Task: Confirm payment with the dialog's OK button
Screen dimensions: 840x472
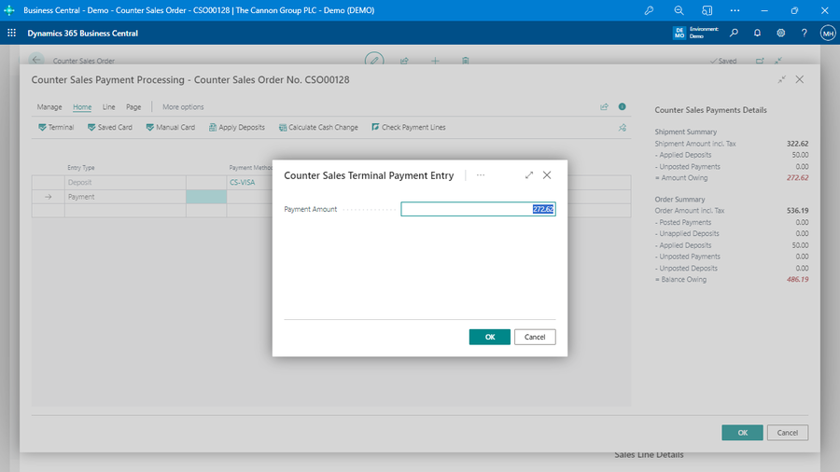Action: click(x=489, y=337)
